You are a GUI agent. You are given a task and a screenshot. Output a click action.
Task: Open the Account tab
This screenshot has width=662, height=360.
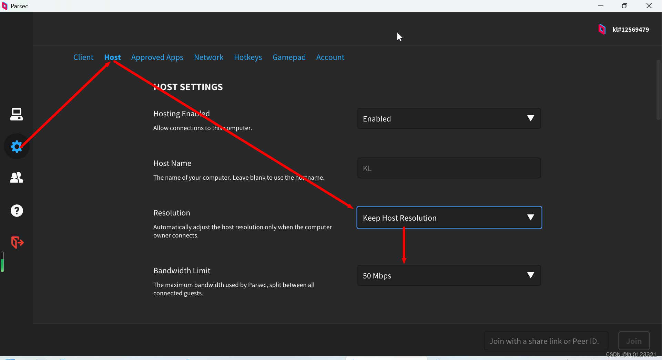click(330, 57)
